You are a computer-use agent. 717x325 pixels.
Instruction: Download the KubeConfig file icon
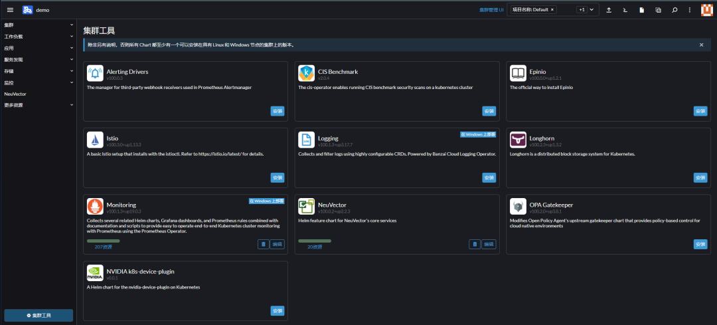point(642,9)
